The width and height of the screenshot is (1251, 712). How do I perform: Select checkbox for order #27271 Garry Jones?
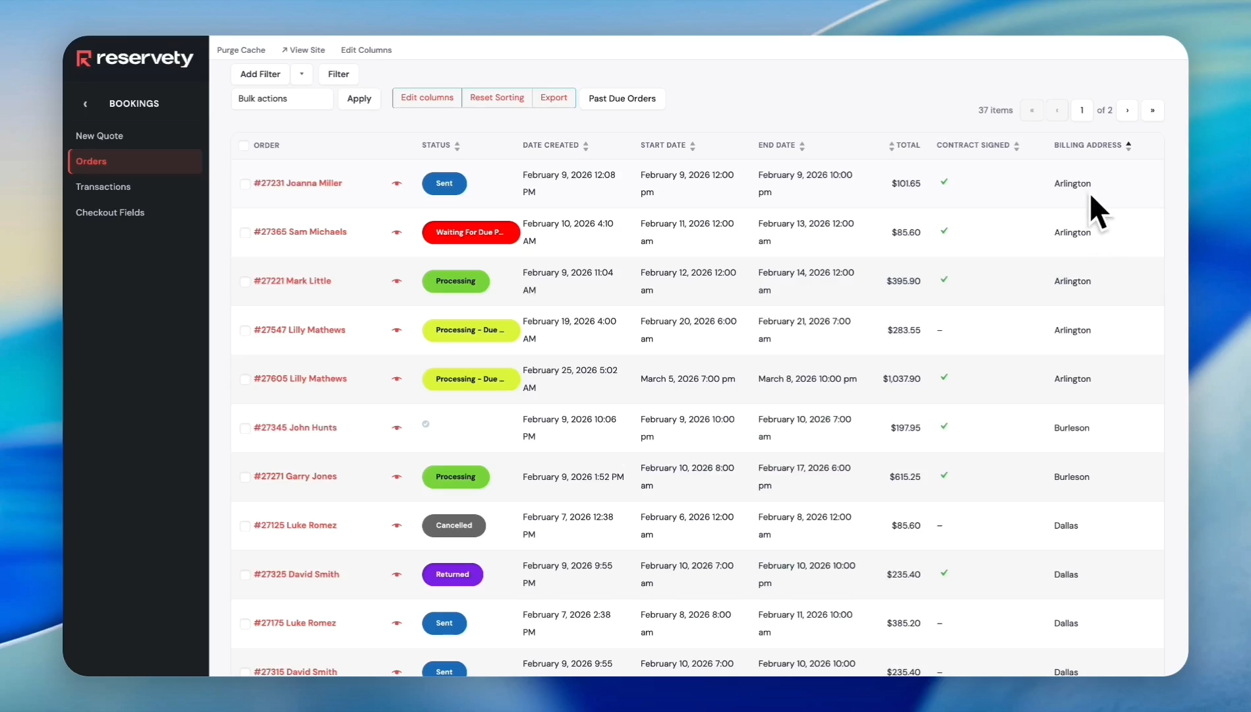pyautogui.click(x=245, y=477)
